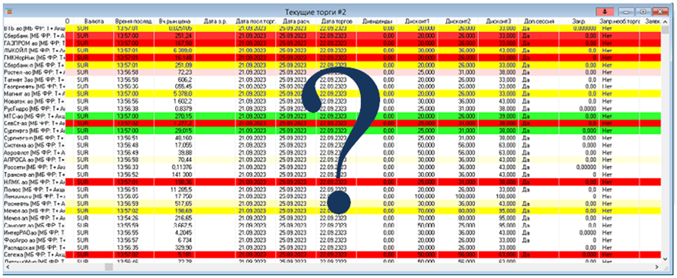The image size is (677, 278).
Task: Select the Аэрофлот row name
Action: tap(34, 153)
